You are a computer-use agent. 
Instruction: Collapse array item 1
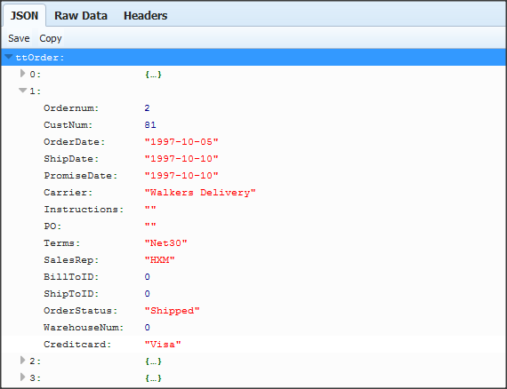pyautogui.click(x=22, y=91)
